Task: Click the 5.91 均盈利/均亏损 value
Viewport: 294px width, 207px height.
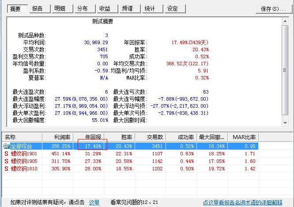Action: coord(203,71)
